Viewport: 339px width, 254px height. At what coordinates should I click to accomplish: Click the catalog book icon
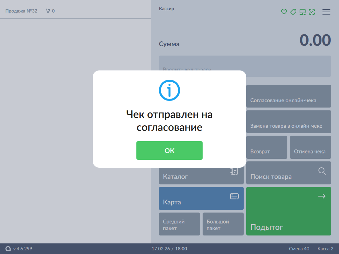coord(234,171)
